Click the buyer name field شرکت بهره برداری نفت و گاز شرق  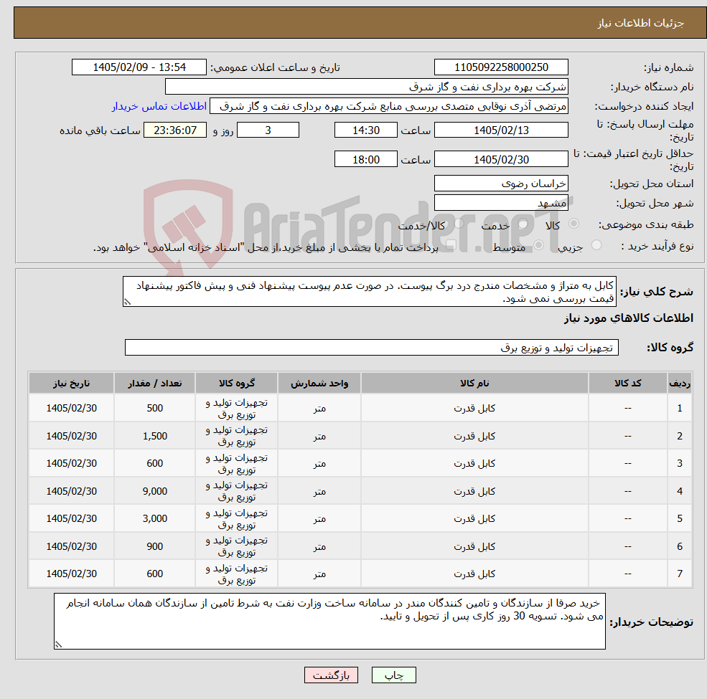366,87
